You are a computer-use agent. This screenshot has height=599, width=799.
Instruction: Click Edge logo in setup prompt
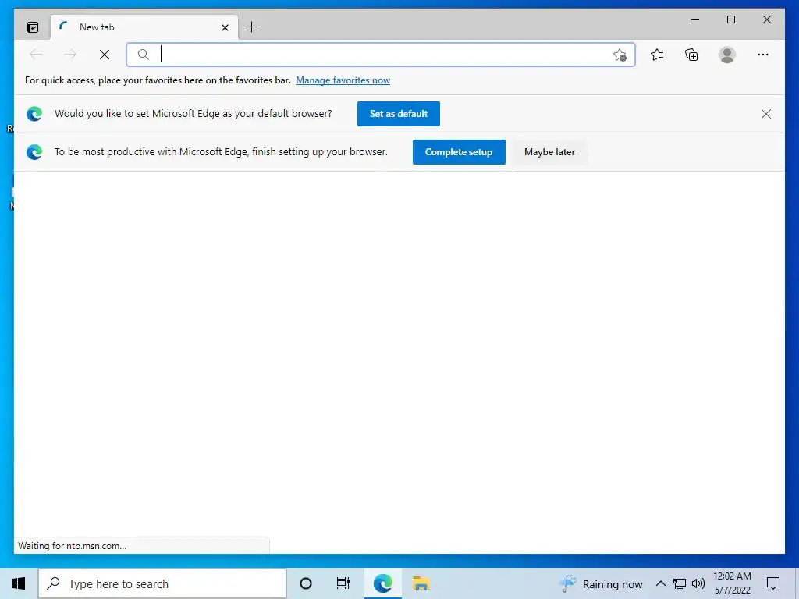(x=34, y=152)
